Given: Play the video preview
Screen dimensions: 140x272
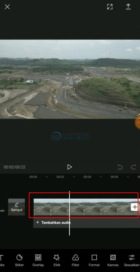Looking at the screenshot, I should point(70,167).
